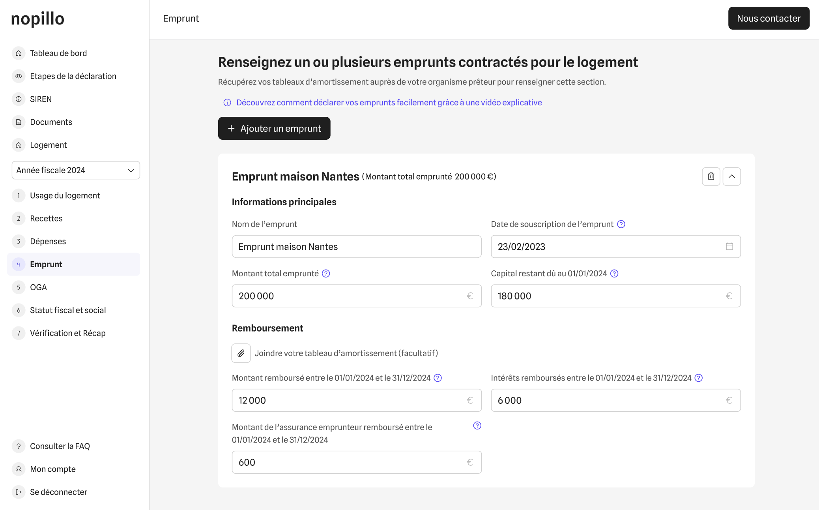Image resolution: width=819 pixels, height=510 pixels.
Task: Show help for Montant total emprunté
Action: coord(326,274)
